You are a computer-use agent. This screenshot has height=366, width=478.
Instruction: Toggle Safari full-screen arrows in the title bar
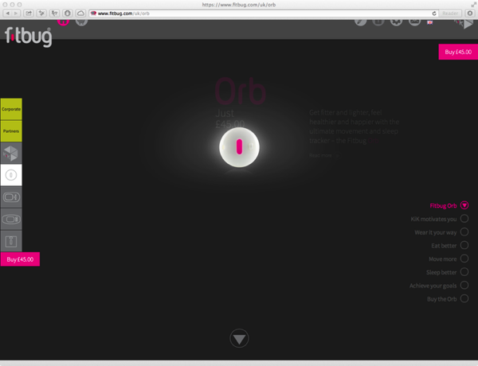pos(473,4)
